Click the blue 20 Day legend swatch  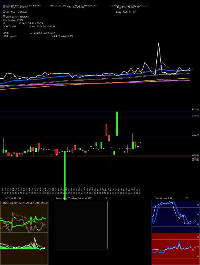point(4,7)
